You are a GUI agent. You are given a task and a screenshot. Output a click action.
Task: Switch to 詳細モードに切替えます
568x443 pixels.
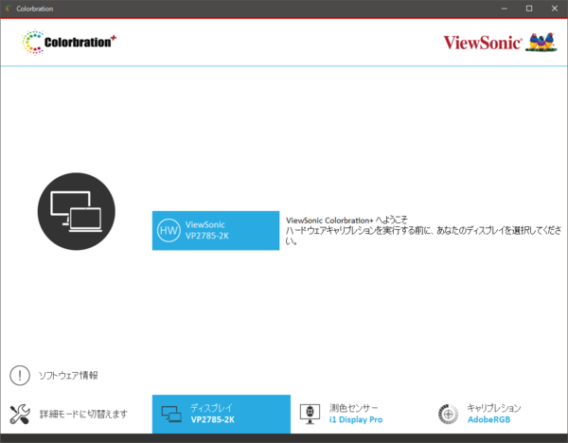[x=83, y=414]
